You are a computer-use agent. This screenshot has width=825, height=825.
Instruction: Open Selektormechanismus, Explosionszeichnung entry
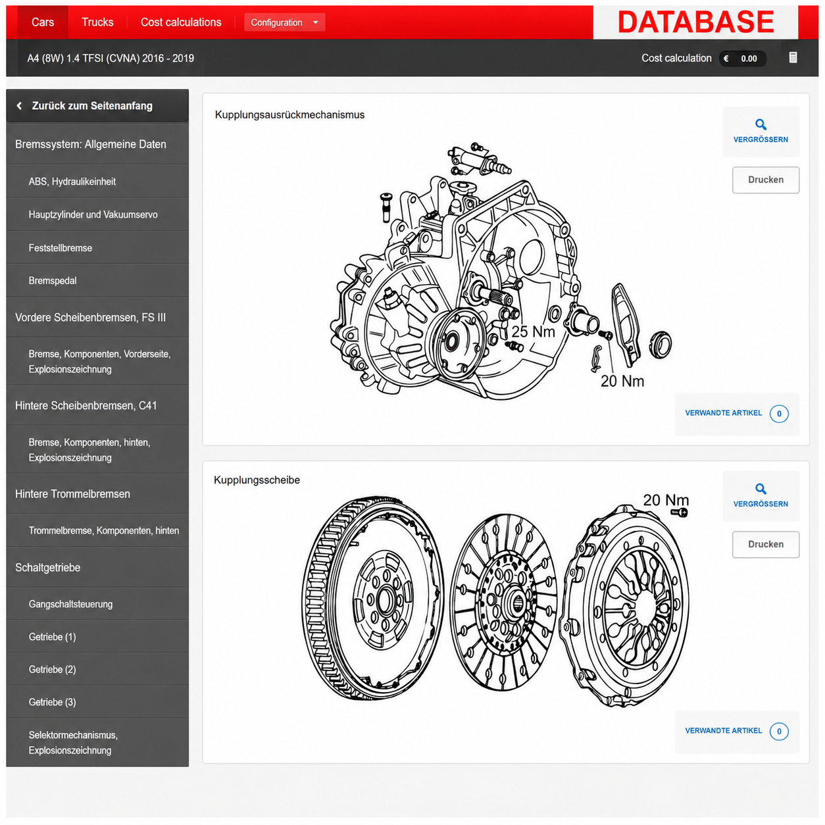click(97, 743)
